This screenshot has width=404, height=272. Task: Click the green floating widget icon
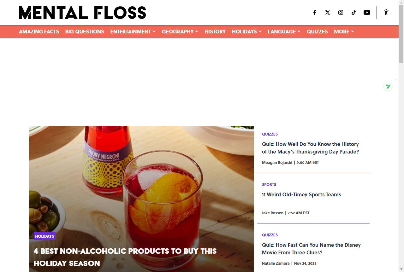pyautogui.click(x=388, y=86)
